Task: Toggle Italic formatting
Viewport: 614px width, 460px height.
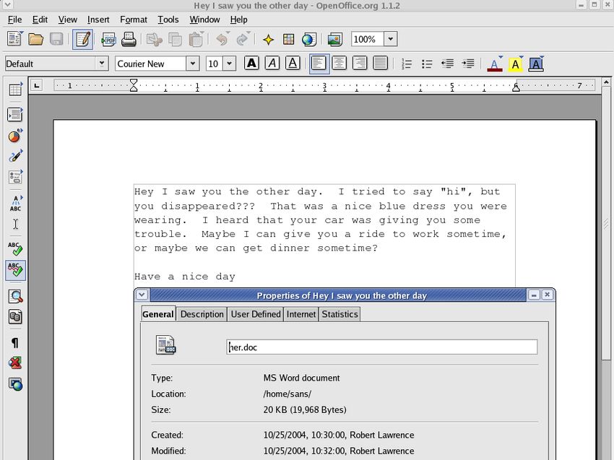Action: (272, 63)
